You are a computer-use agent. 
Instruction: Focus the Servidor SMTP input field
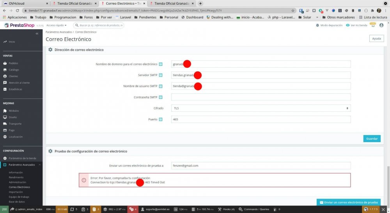point(261,75)
